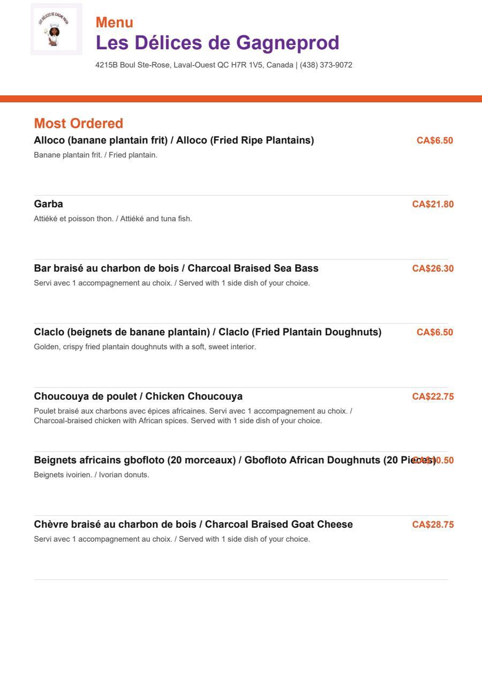The height and width of the screenshot is (682, 482).
Task: Select the Most Ordered section heading
Action: pos(79,123)
